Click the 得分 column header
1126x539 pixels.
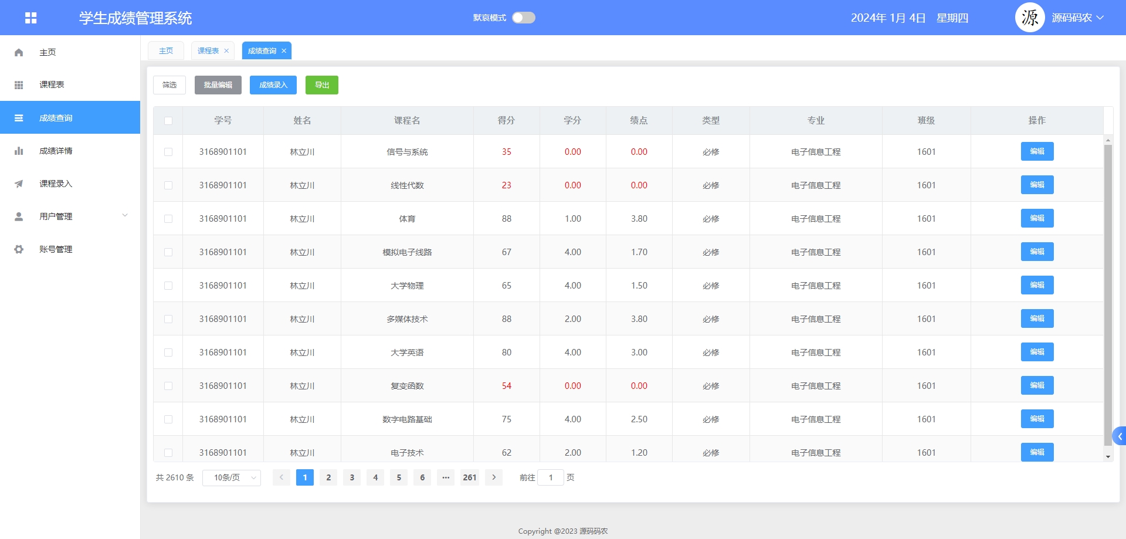tap(506, 120)
